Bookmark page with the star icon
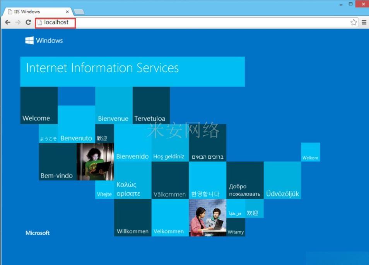Viewport: 369px width, 265px height. [x=354, y=22]
